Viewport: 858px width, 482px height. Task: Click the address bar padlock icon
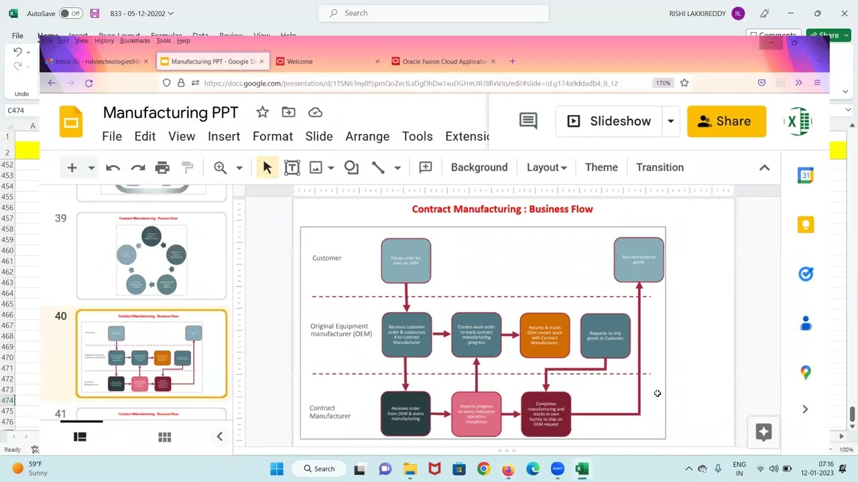[x=181, y=83]
